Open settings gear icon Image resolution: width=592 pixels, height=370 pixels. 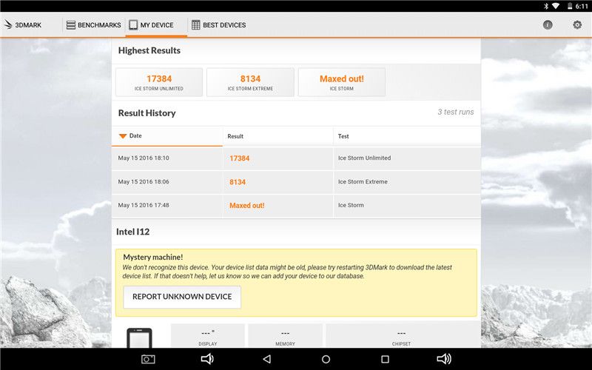click(577, 25)
